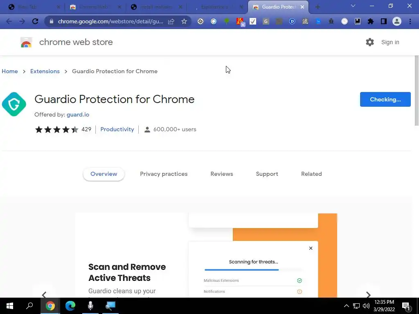Show hidden system tray icons
Screen dimensions: 419x314
346,306
